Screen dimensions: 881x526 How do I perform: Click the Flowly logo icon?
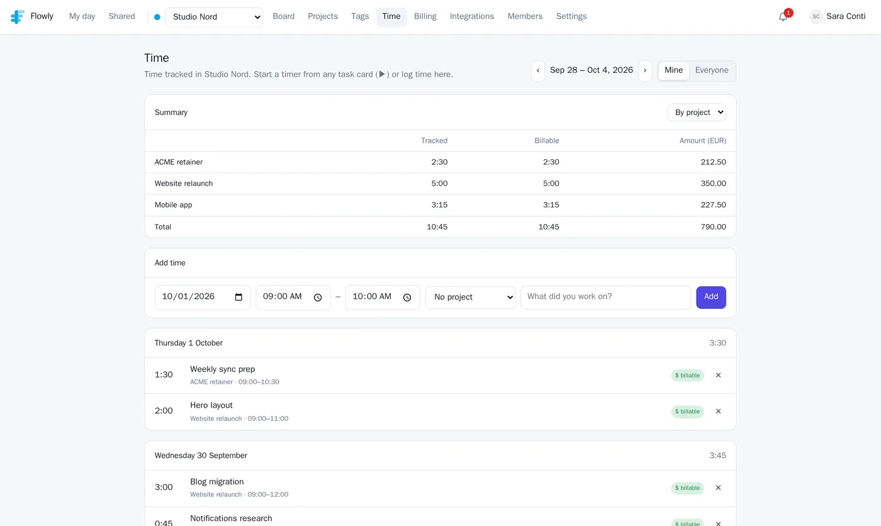18,17
